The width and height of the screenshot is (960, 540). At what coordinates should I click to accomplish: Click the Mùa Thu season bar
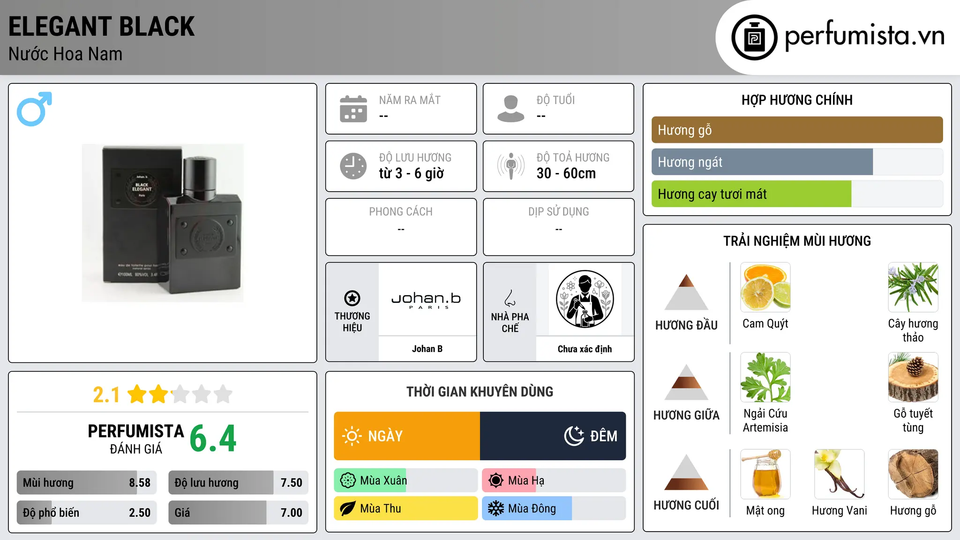point(406,509)
